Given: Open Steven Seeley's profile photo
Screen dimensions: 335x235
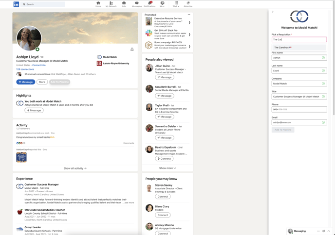Looking at the screenshot, I should click(149, 188).
